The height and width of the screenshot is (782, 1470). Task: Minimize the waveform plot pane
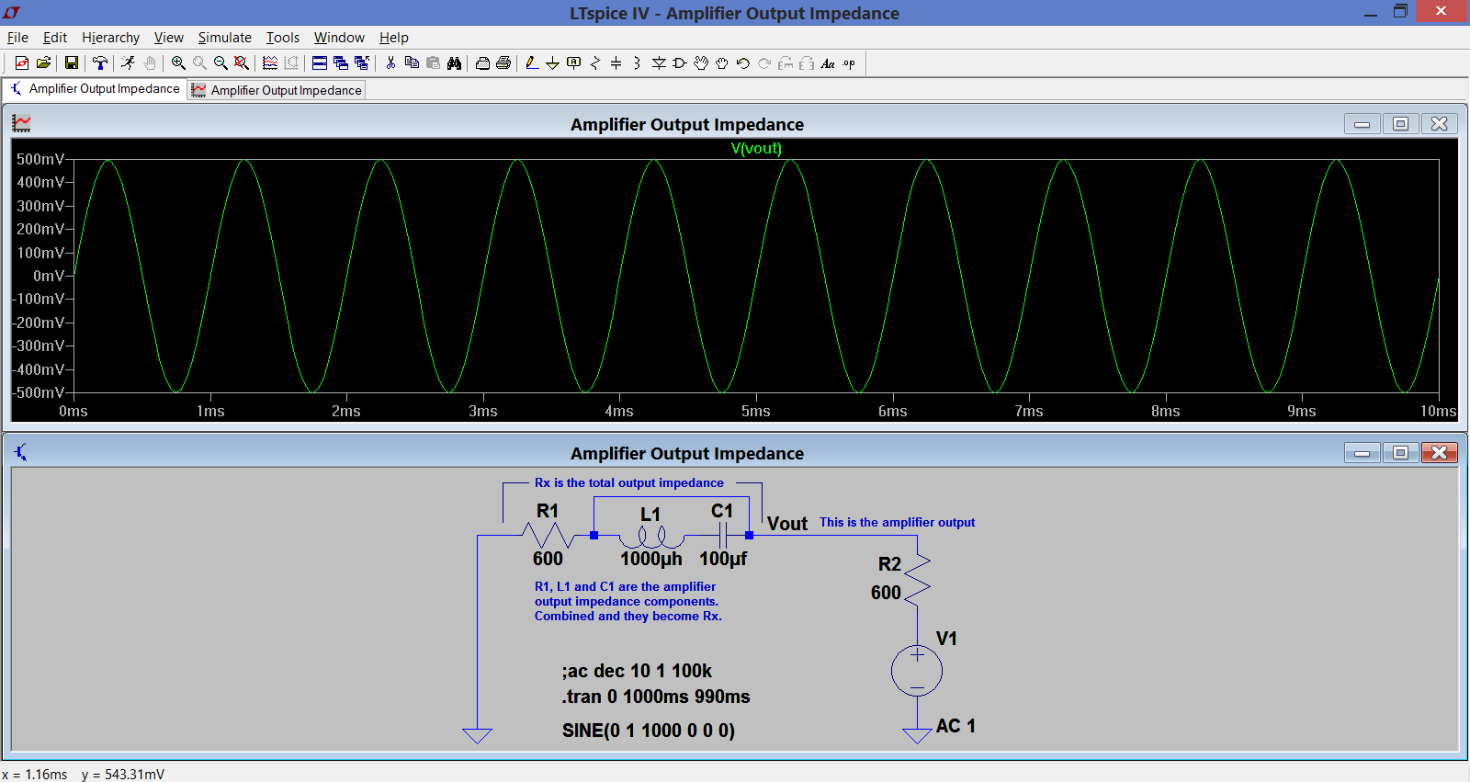(x=1362, y=123)
